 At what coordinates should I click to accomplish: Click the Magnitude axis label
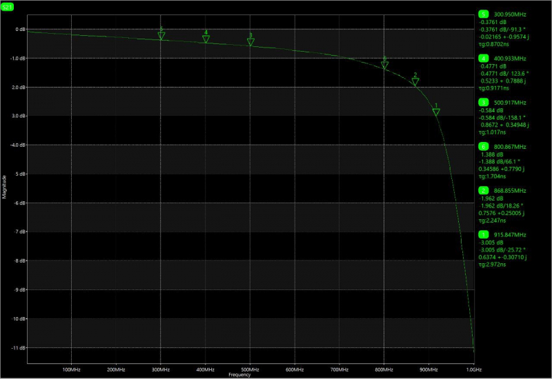click(4, 187)
